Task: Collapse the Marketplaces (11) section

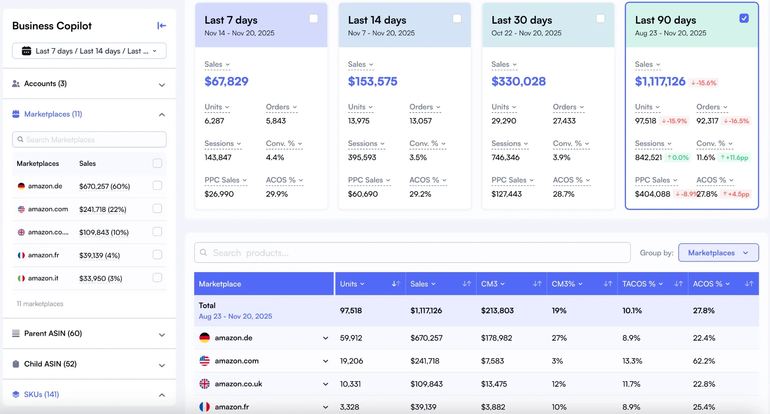Action: click(x=162, y=115)
